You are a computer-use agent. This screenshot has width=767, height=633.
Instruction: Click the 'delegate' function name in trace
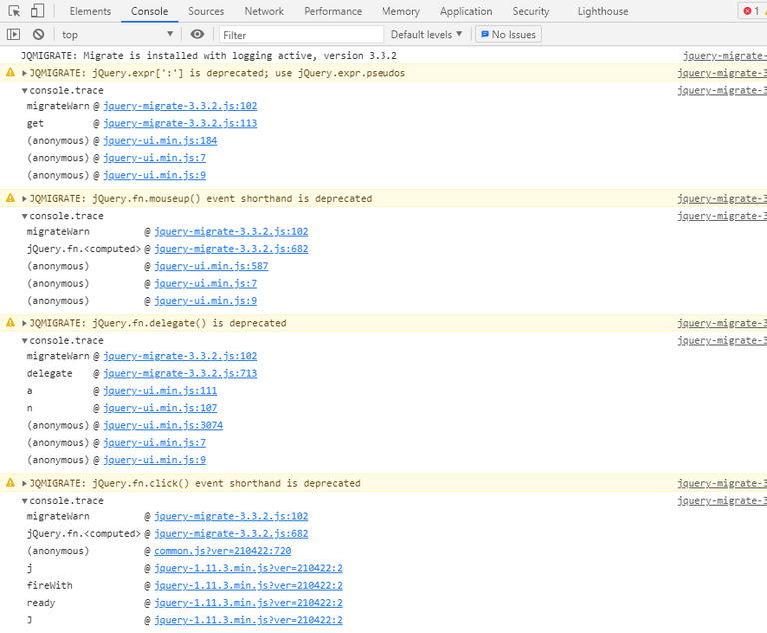click(x=49, y=373)
